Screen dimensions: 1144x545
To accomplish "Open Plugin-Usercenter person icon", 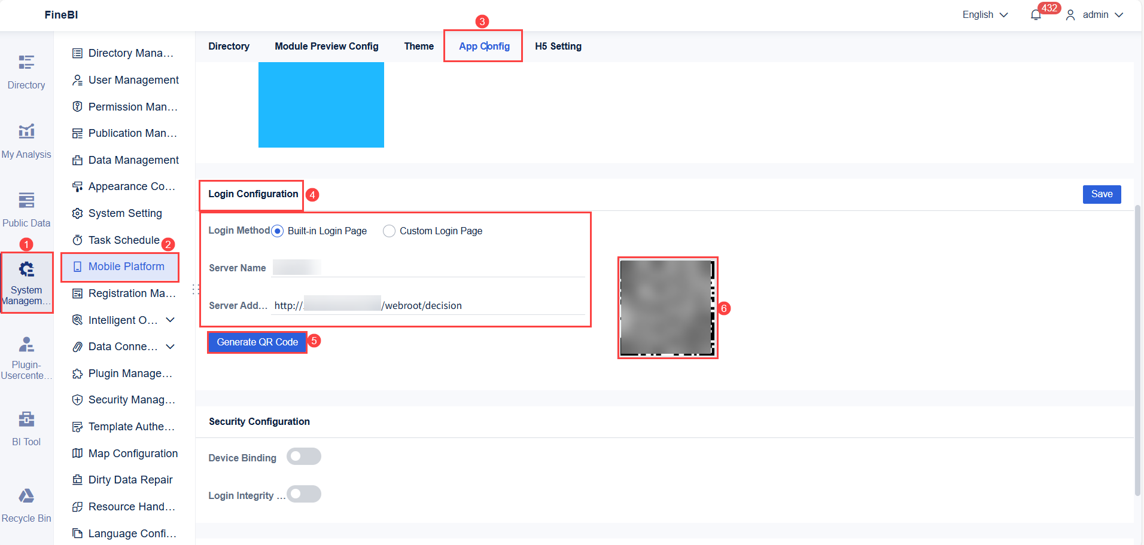I will [x=26, y=344].
